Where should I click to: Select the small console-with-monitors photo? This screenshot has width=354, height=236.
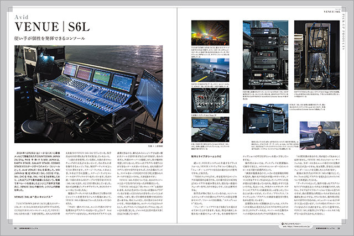point(210,129)
